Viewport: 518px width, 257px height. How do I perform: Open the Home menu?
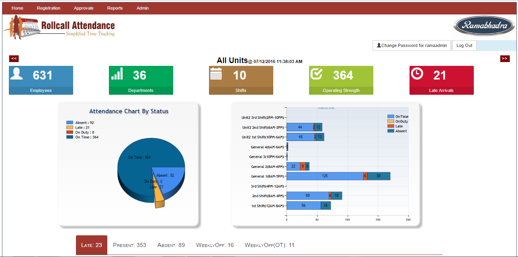pos(17,8)
